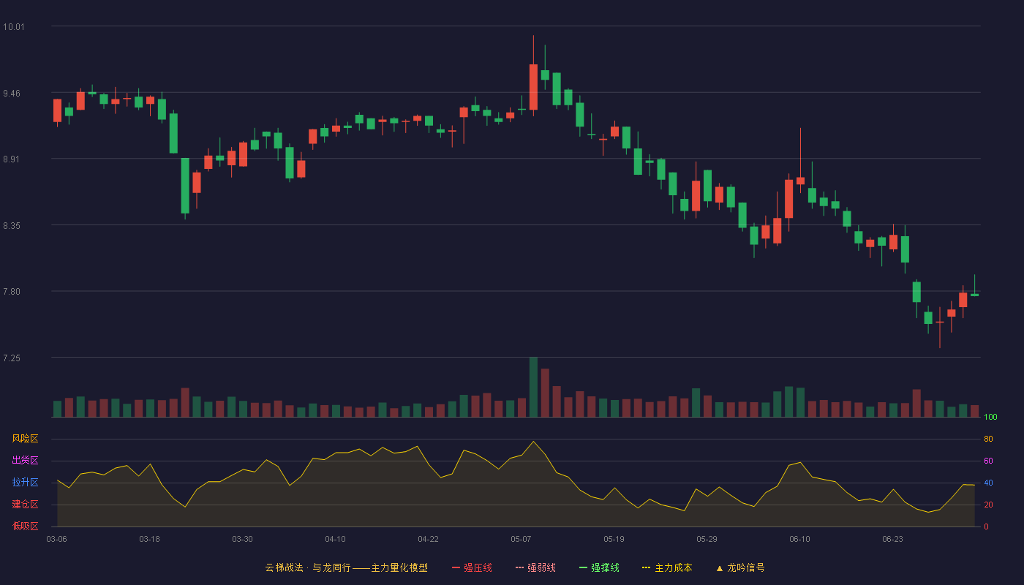Select the 06-23 date label
This screenshot has height=585, width=1024.
892,539
